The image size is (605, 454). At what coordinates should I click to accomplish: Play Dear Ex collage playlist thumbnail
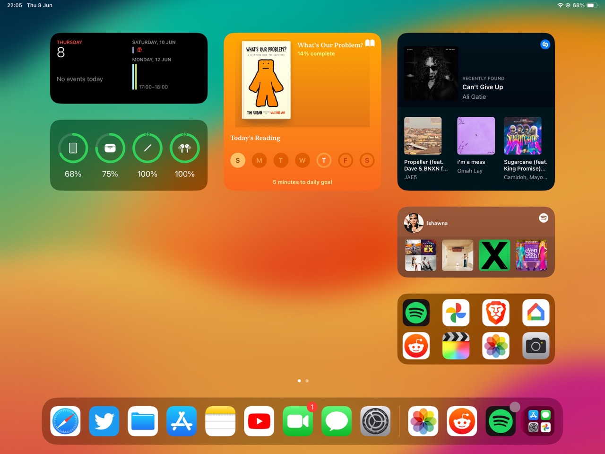pyautogui.click(x=421, y=255)
